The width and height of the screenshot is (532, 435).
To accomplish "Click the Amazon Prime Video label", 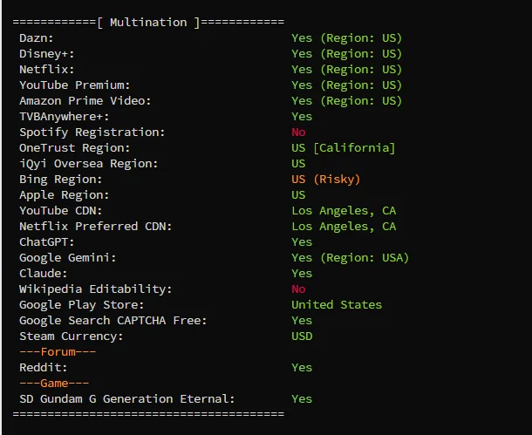I will [x=85, y=101].
